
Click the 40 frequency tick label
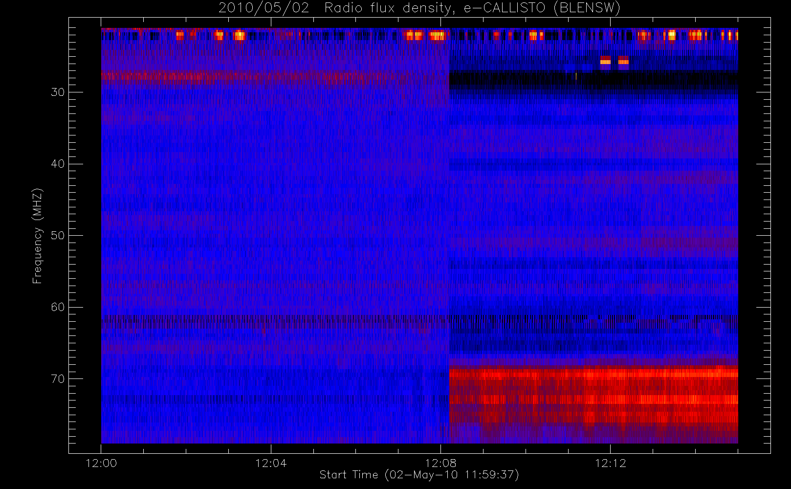58,164
